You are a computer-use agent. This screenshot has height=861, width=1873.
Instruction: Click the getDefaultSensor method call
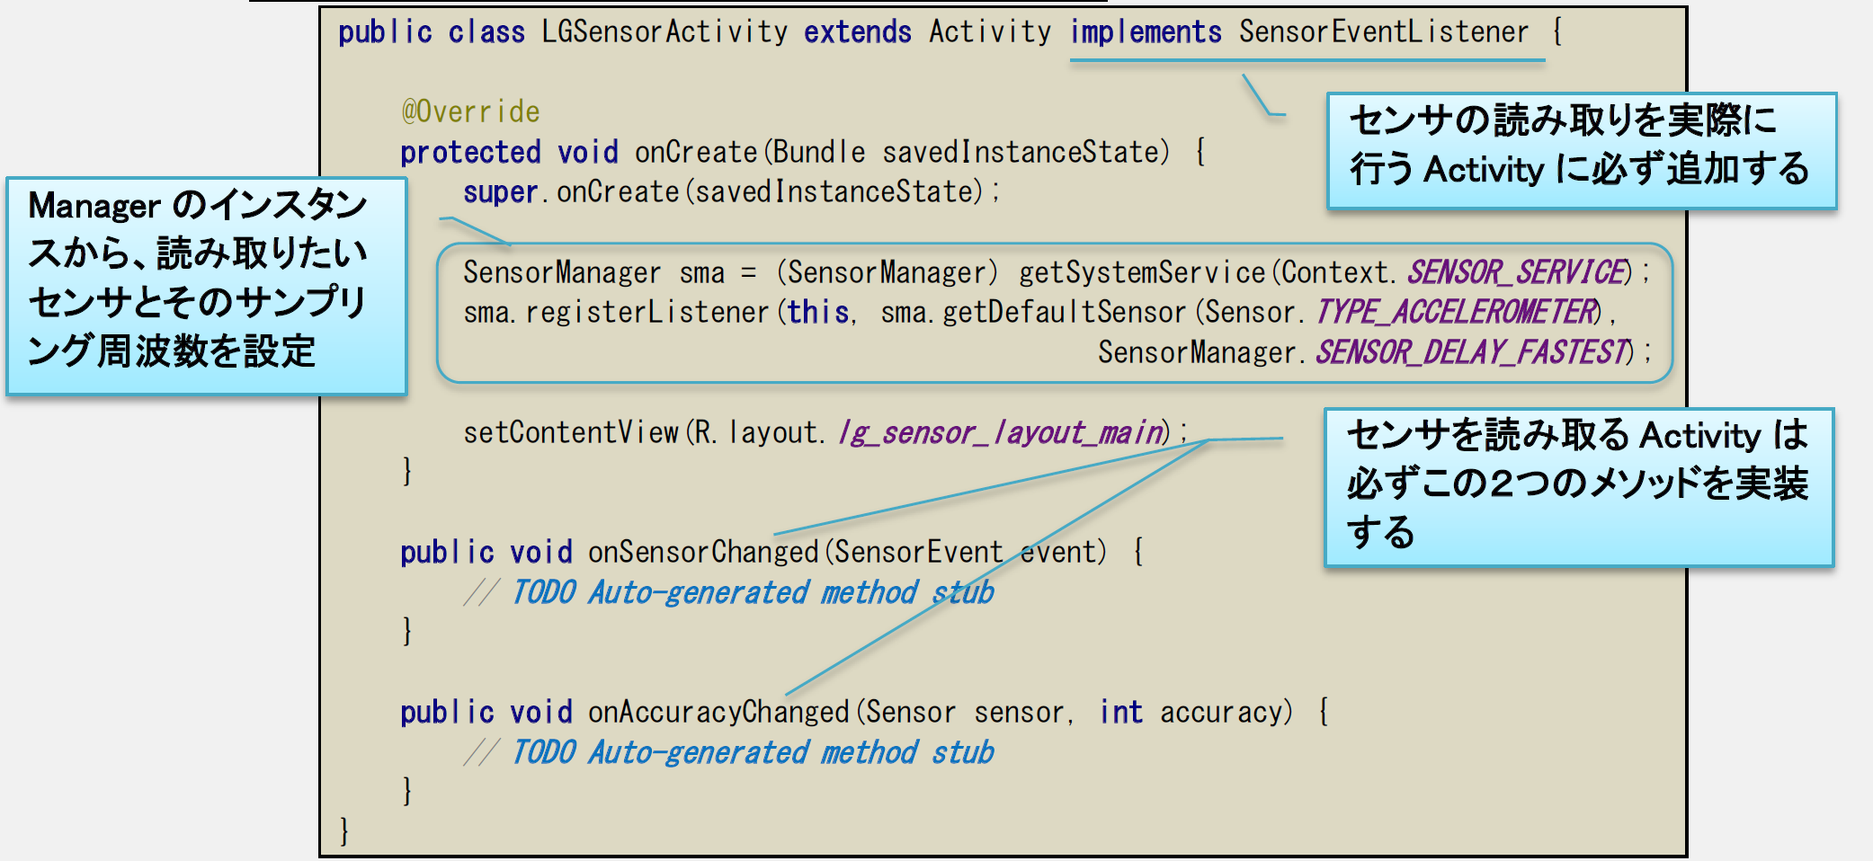(1064, 312)
